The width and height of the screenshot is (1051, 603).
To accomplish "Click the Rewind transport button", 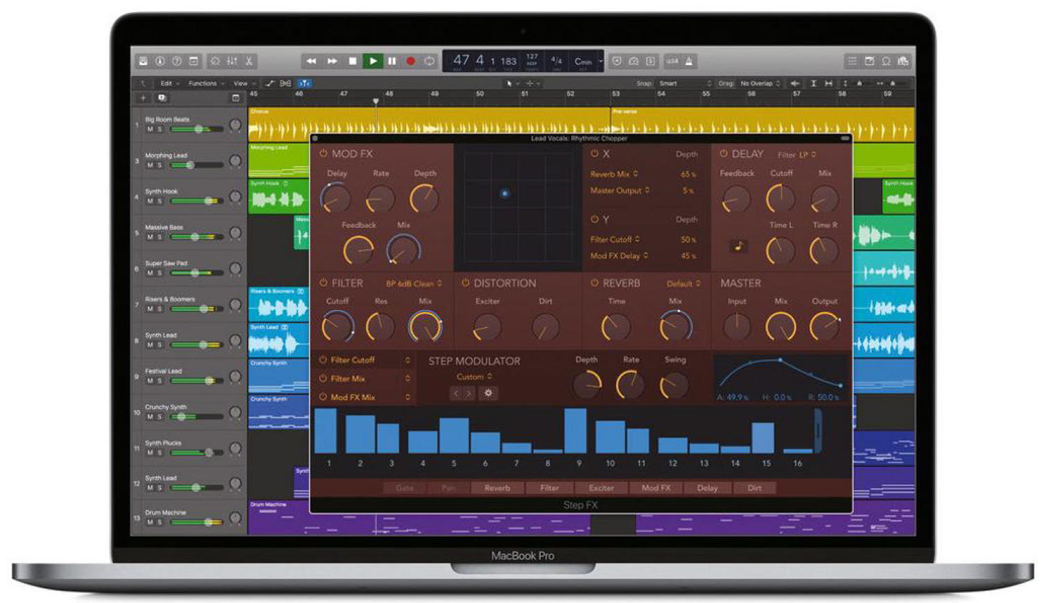I will [x=311, y=61].
